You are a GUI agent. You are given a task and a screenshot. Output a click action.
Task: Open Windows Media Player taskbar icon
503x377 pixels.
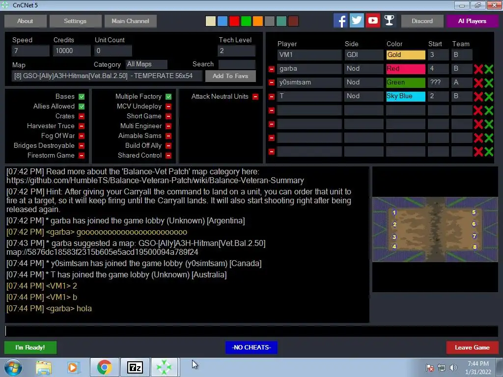pos(73,368)
